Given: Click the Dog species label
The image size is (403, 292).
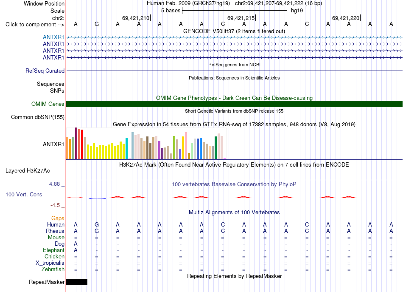Looking at the screenshot, I should tap(60, 244).
